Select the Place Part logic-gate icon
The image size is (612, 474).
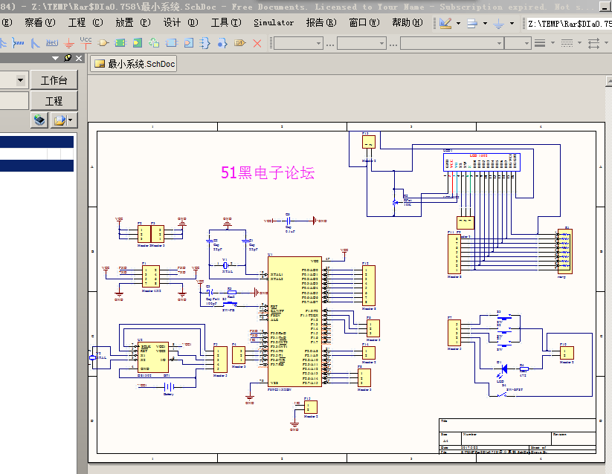(103, 43)
